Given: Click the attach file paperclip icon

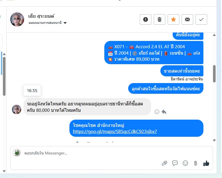Looking at the screenshot, I should (x=164, y=163).
